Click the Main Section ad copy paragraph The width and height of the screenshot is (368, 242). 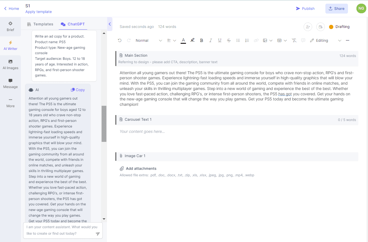[x=237, y=89]
